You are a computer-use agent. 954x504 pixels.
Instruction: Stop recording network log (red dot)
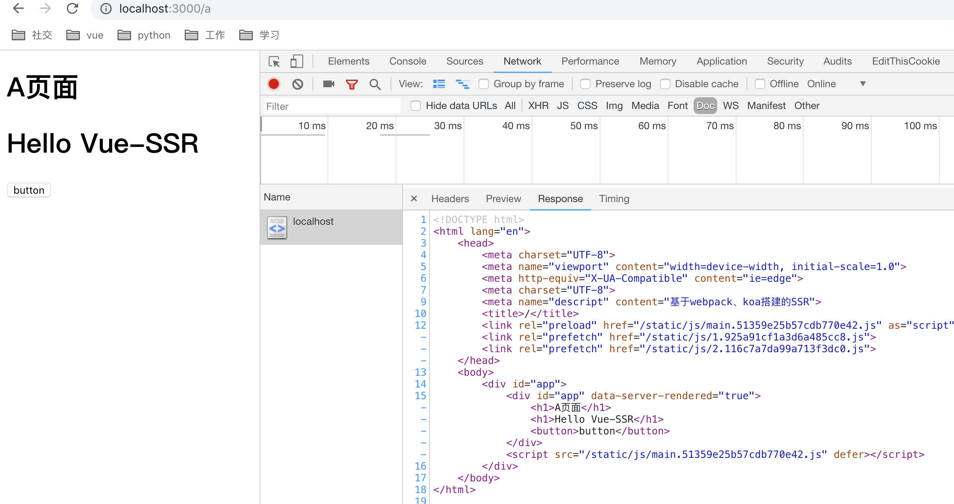[274, 84]
